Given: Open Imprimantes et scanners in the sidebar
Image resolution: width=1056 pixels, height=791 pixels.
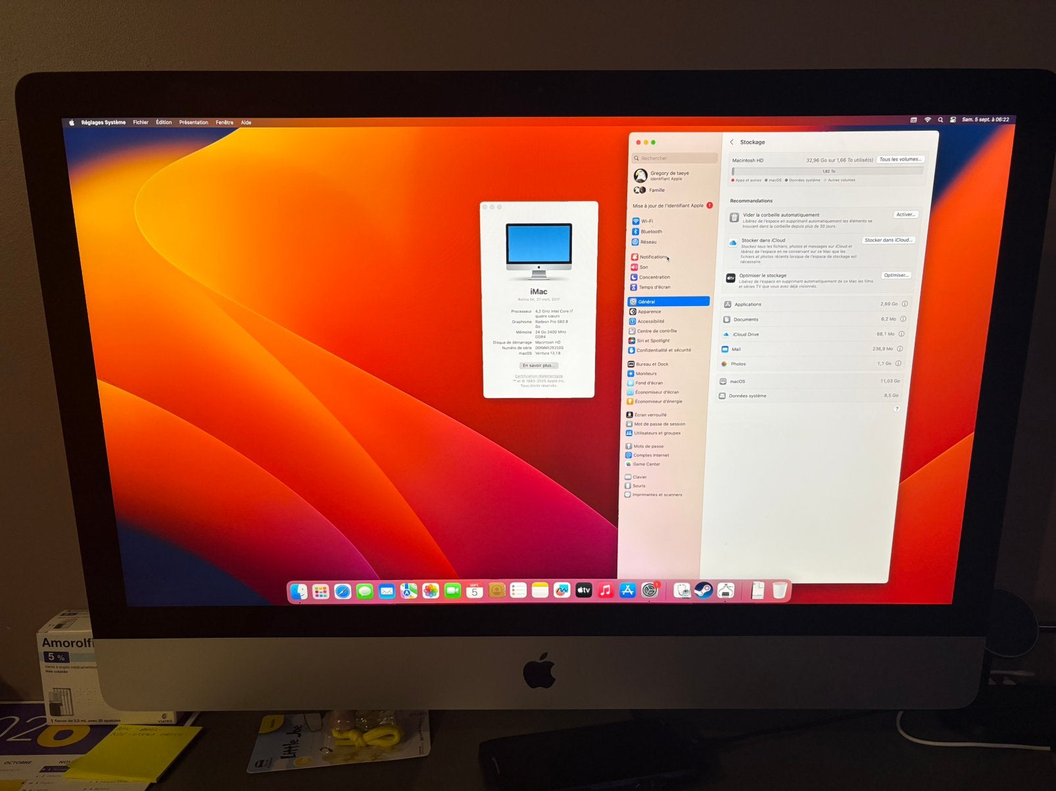Looking at the screenshot, I should coord(653,495).
